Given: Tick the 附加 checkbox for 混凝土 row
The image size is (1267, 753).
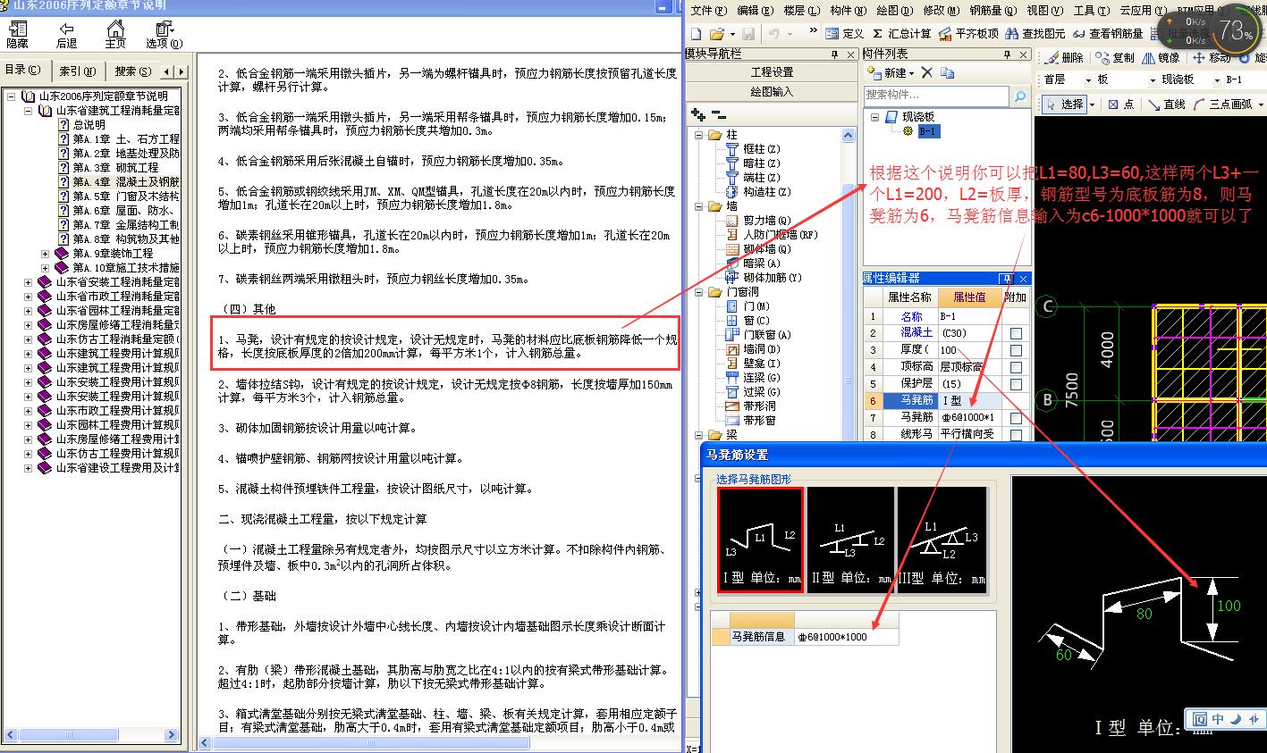Looking at the screenshot, I should pyautogui.click(x=1016, y=333).
